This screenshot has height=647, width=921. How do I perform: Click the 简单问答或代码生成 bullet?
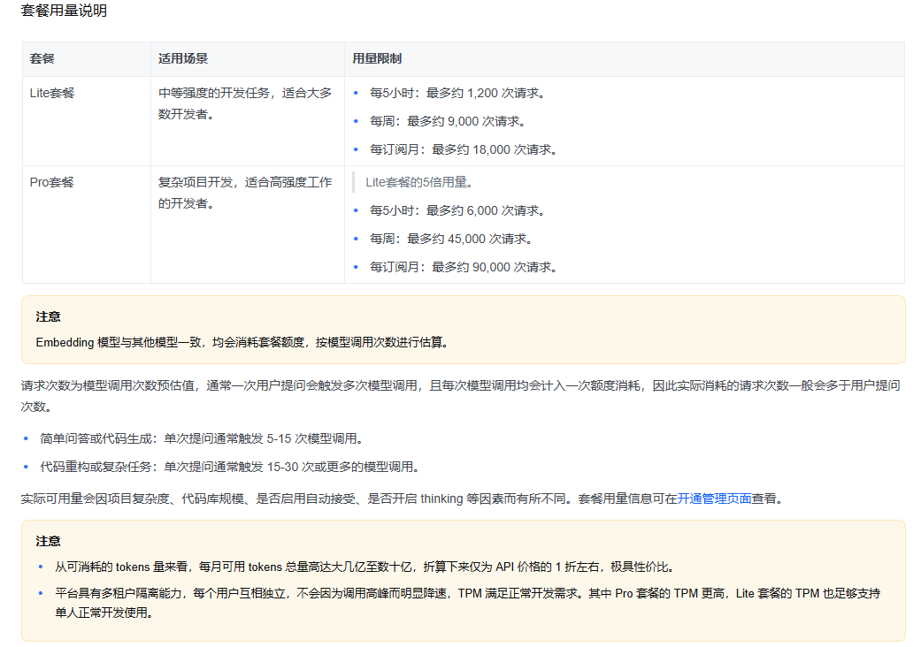point(202,438)
